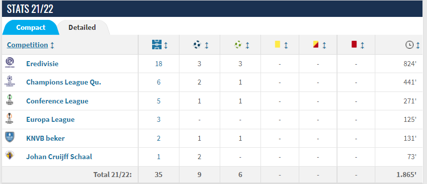
Task: Sort by goals football icon column
Action: coord(200,45)
